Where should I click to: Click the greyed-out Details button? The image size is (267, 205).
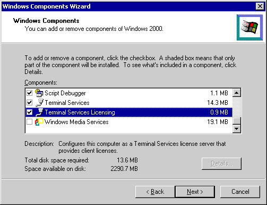pos(221,163)
